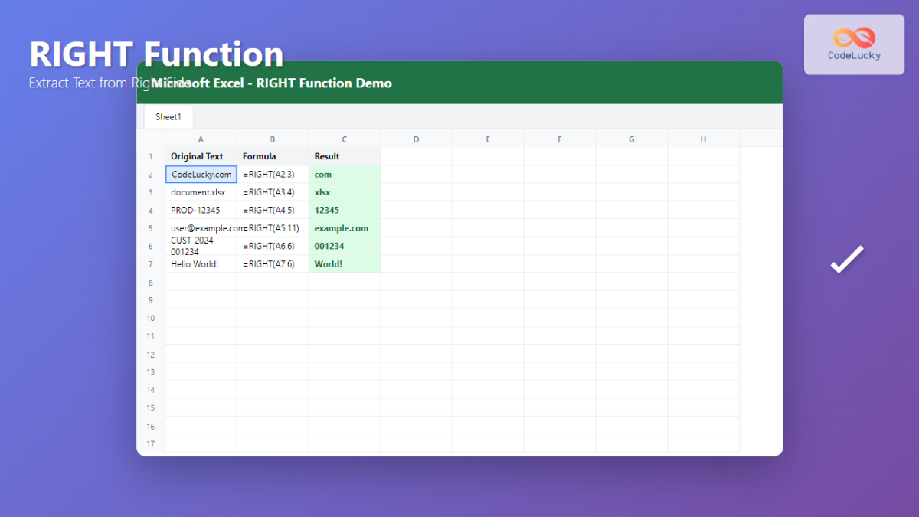Image resolution: width=919 pixels, height=517 pixels.
Task: Click column header B
Action: (x=272, y=139)
